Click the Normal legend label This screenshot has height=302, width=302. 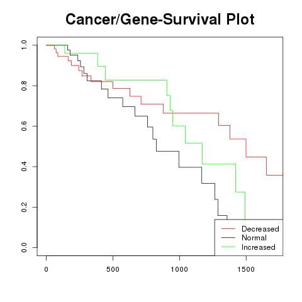(254, 238)
